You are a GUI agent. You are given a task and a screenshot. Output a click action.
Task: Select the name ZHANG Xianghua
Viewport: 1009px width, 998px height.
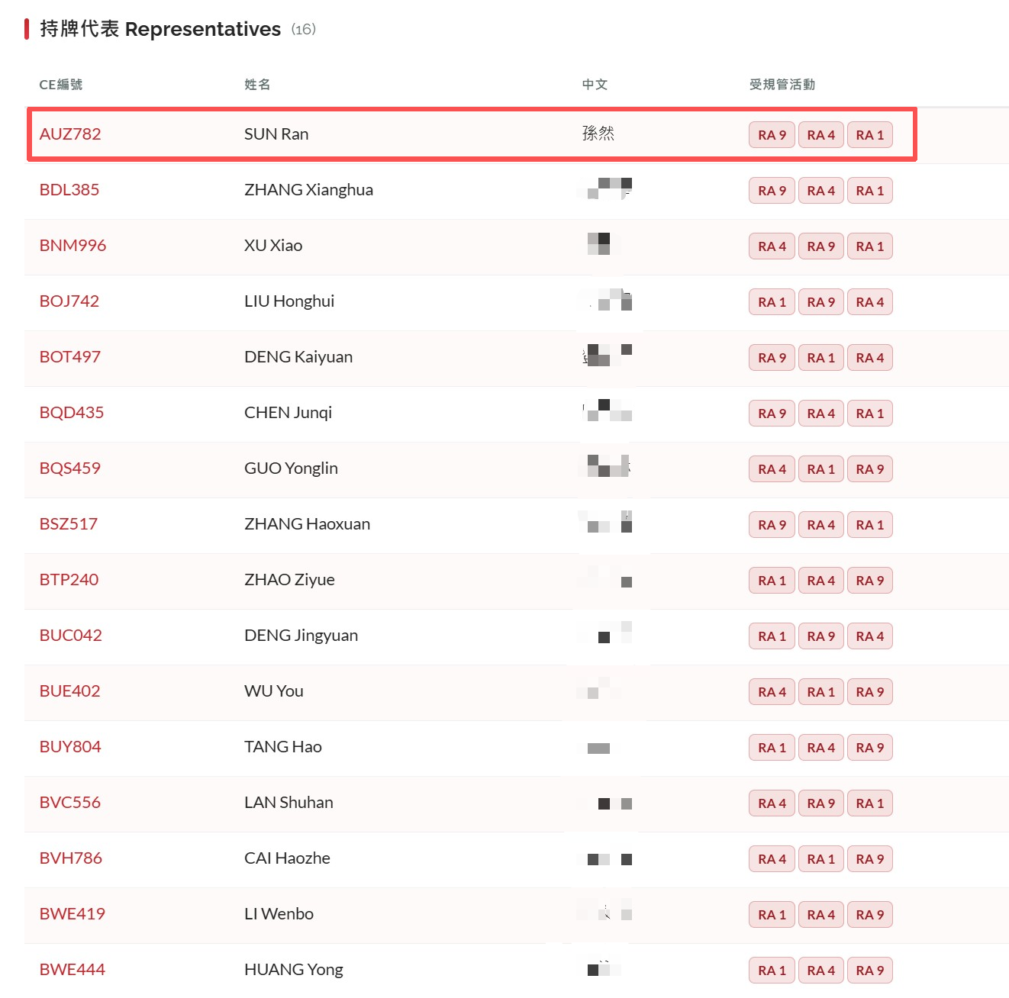(x=308, y=190)
